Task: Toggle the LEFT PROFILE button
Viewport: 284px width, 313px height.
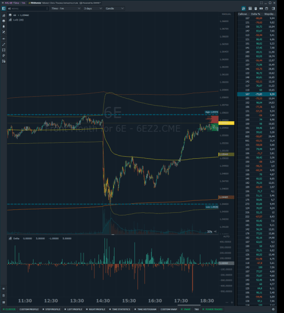Action: (73, 309)
